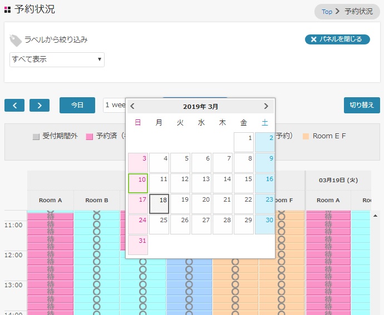384x315 pixels.
Task: Go to previous month in calendar popup
Action: [132, 106]
